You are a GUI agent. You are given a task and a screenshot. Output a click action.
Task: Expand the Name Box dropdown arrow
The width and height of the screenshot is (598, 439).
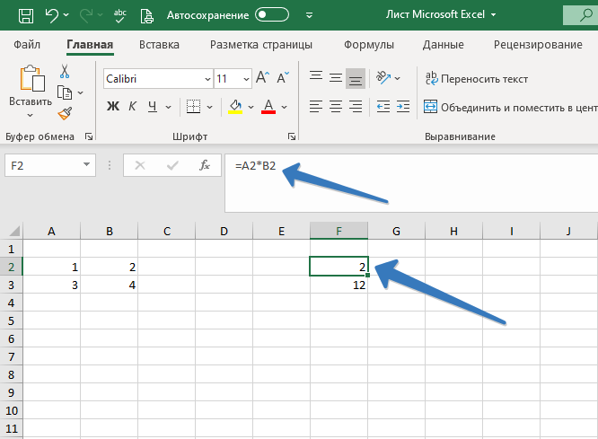tap(86, 165)
